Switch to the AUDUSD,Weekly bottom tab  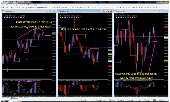pyautogui.click(x=23, y=98)
